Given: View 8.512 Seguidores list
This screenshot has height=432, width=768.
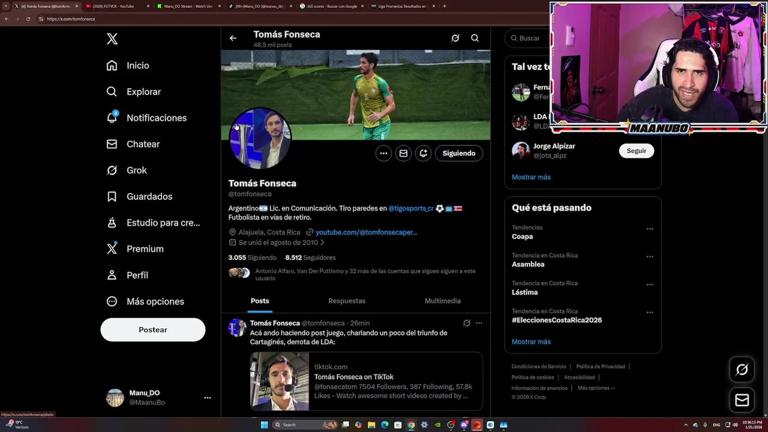Looking at the screenshot, I should click(x=310, y=257).
